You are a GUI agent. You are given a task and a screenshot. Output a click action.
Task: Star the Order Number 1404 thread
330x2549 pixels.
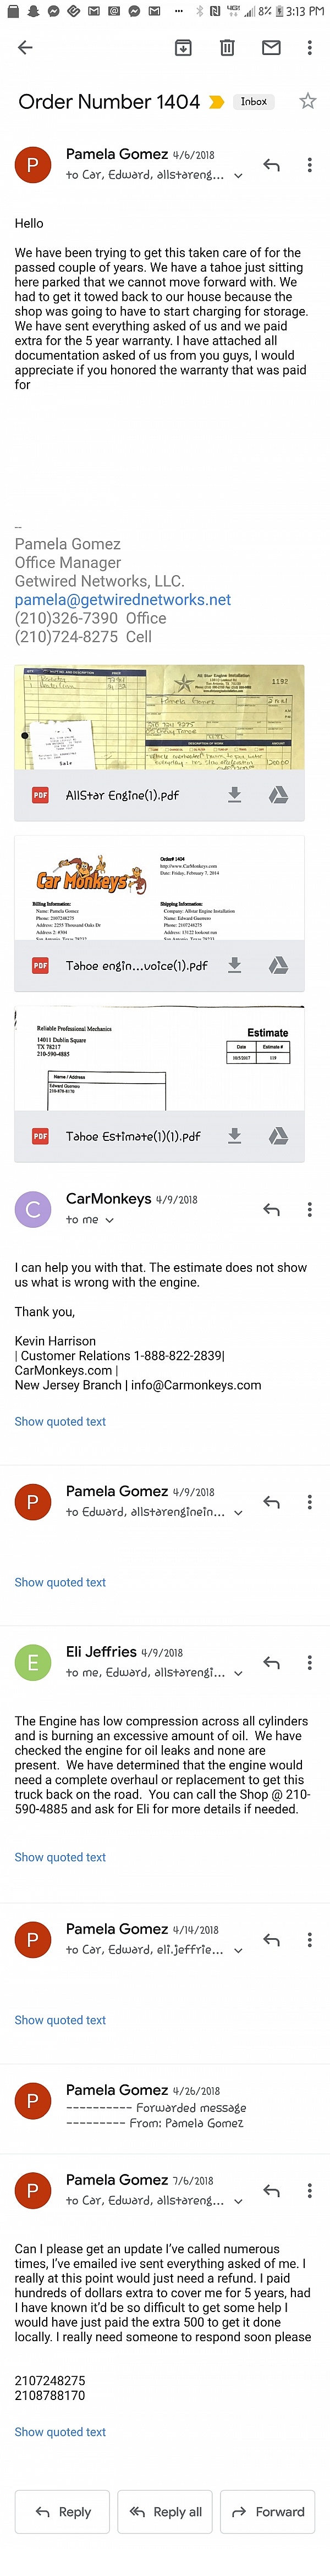pyautogui.click(x=308, y=101)
